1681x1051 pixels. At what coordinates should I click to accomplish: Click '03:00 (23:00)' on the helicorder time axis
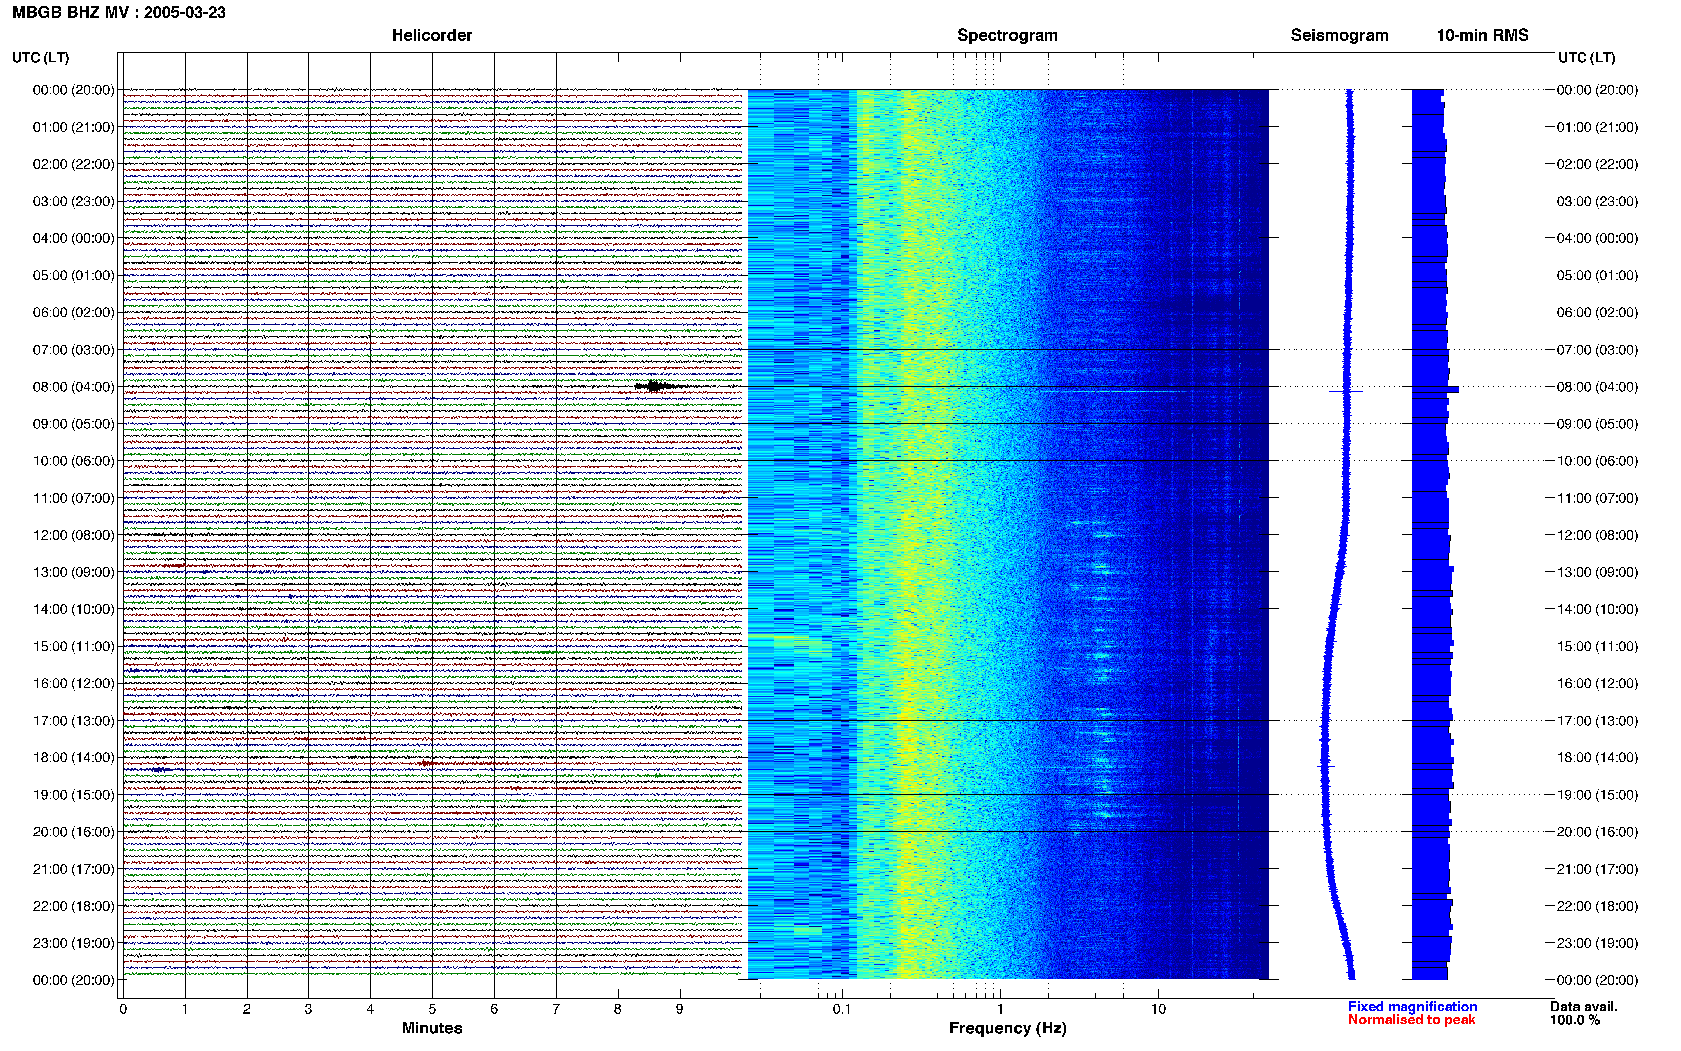pyautogui.click(x=74, y=202)
